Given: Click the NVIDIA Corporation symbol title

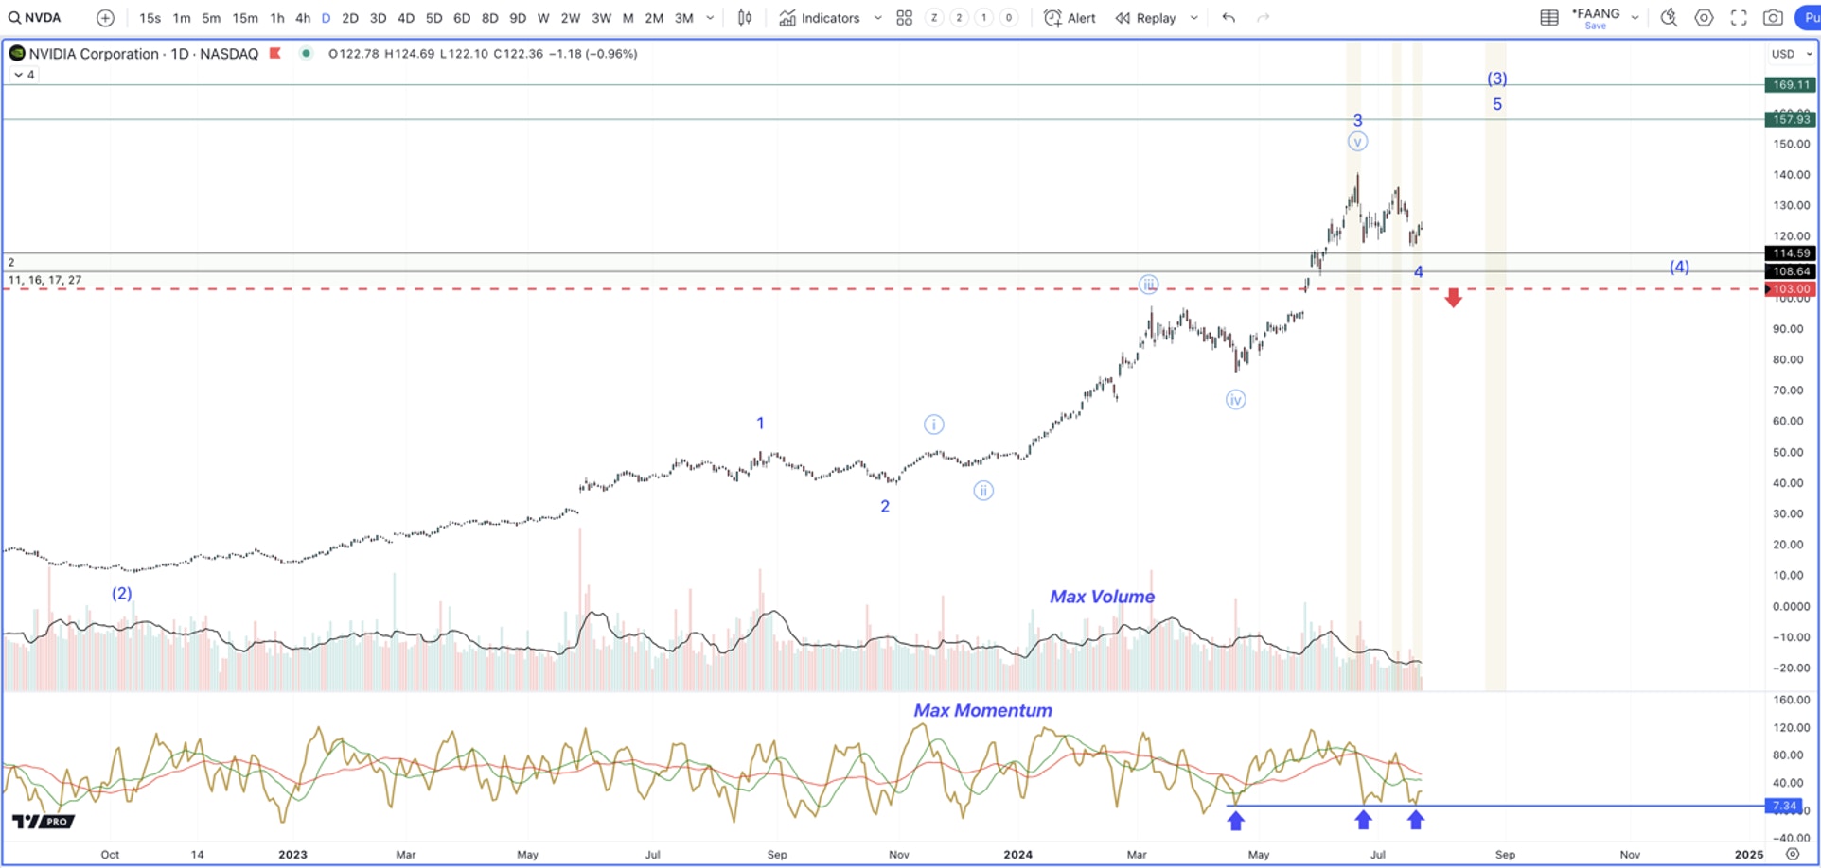Looking at the screenshot, I should click(143, 54).
